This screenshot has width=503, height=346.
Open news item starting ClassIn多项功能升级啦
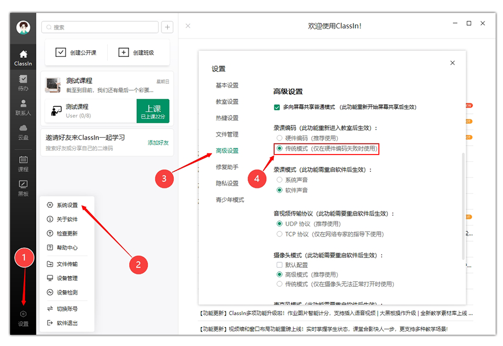335,313
